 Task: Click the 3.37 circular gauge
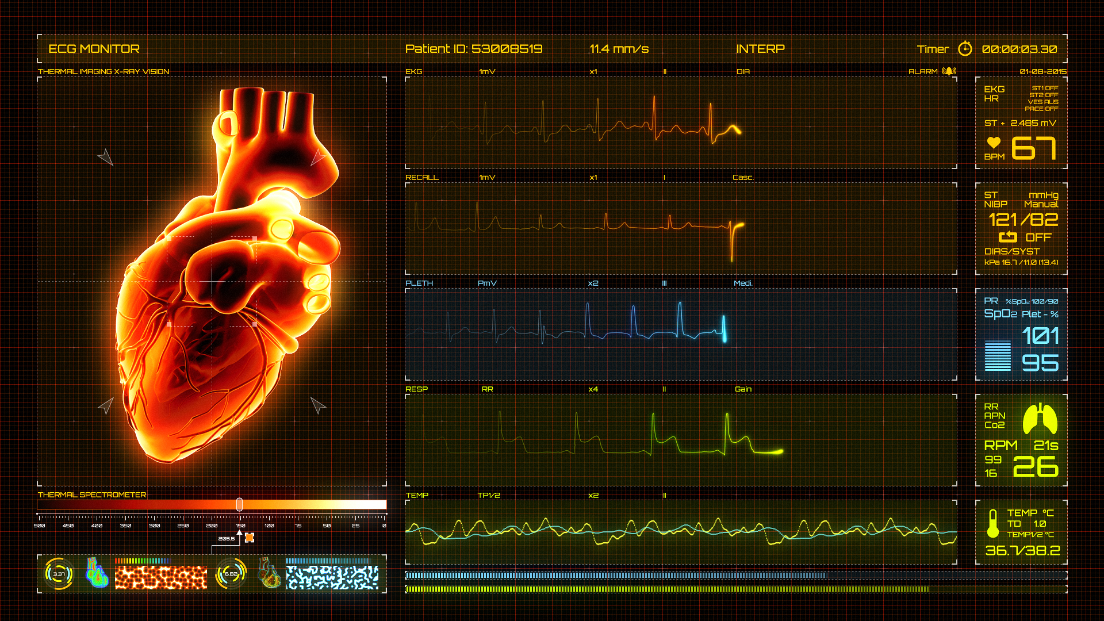[x=59, y=574]
